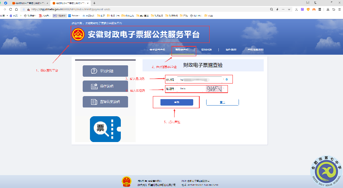
Task: Open the 查验结果说明 sidebar button
Action: click(105, 102)
